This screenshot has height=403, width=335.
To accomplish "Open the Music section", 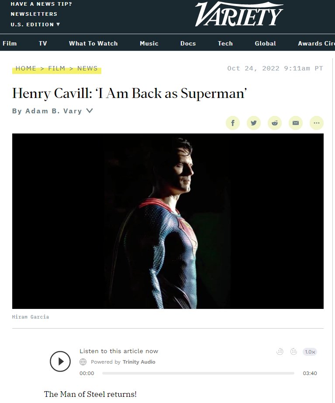I will pos(149,43).
